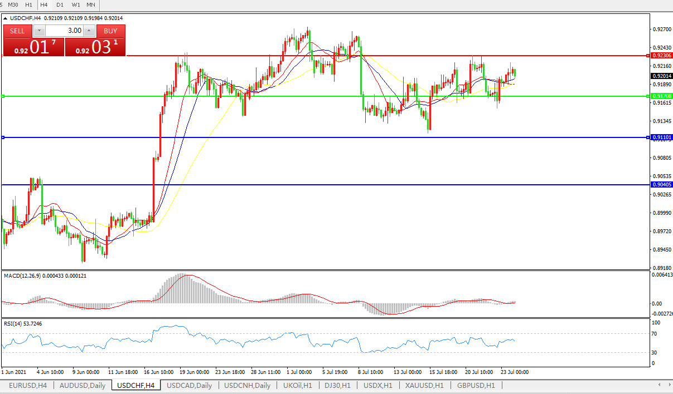Switch to the M30 timeframe
The width and height of the screenshot is (673, 394).
click(x=14, y=4)
